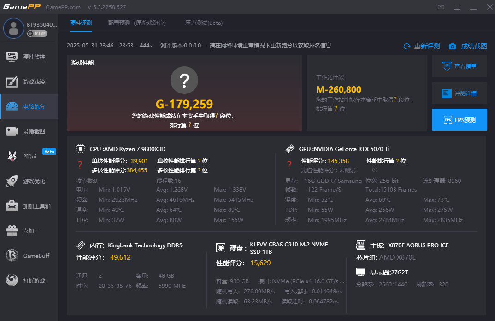Open 加加工具箱 toolbox icon
The image size is (495, 321).
tap(12, 206)
